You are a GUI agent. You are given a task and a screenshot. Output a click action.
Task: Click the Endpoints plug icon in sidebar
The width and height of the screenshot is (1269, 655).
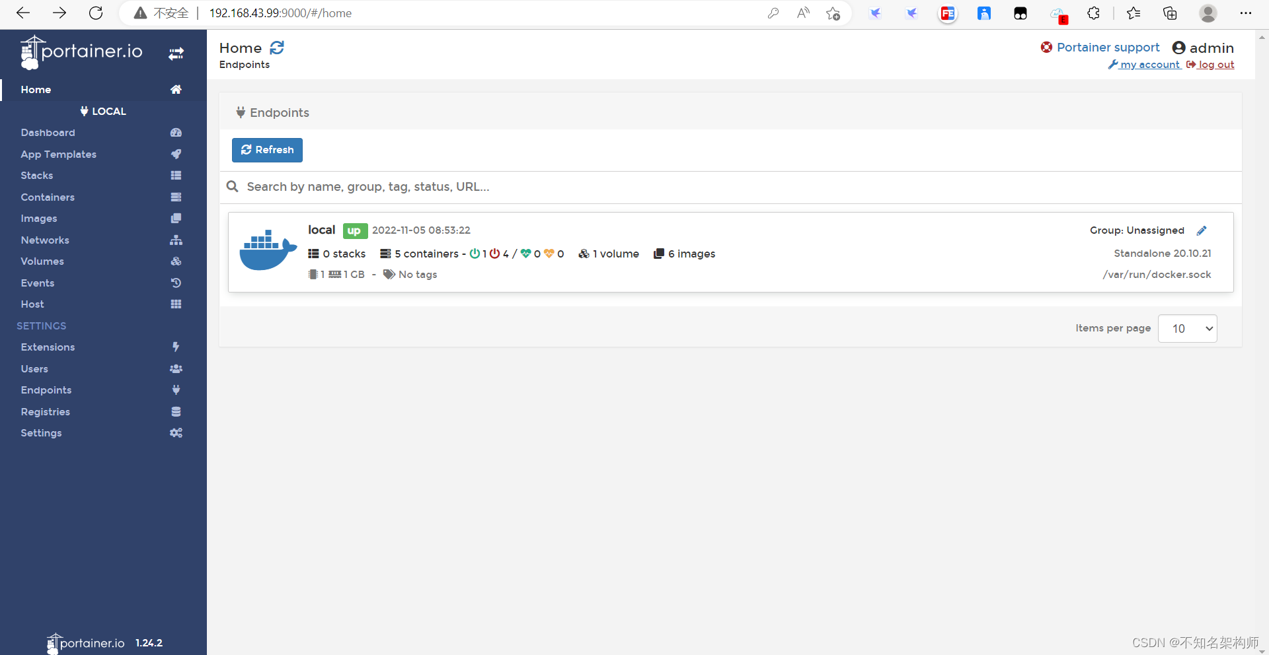(176, 390)
